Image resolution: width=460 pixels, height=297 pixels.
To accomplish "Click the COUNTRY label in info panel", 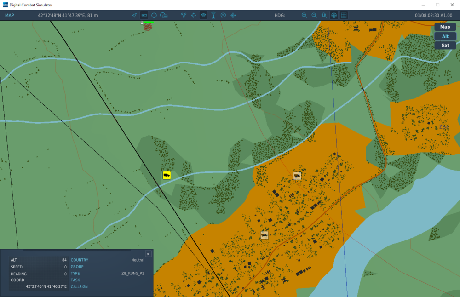I will (80, 260).
